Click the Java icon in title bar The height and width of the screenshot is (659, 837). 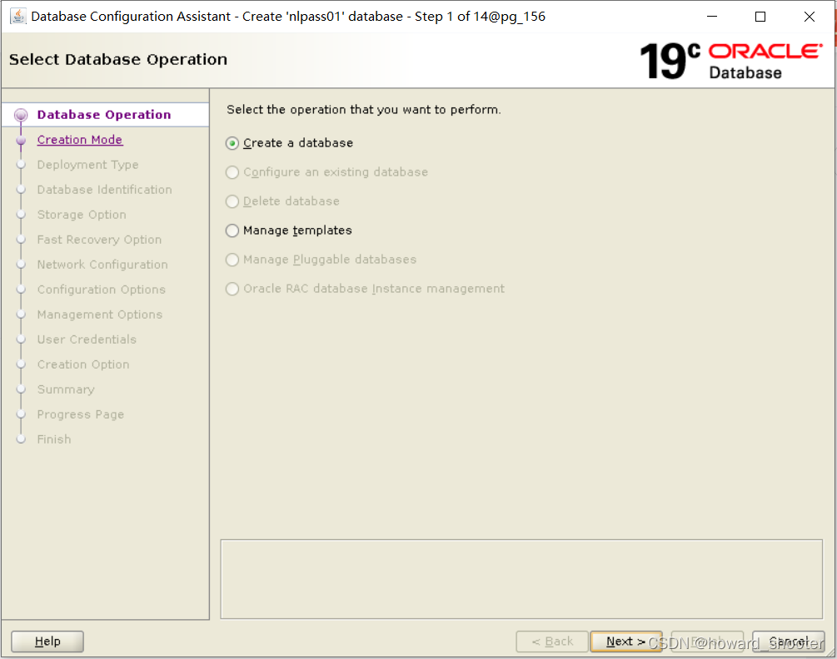17,17
